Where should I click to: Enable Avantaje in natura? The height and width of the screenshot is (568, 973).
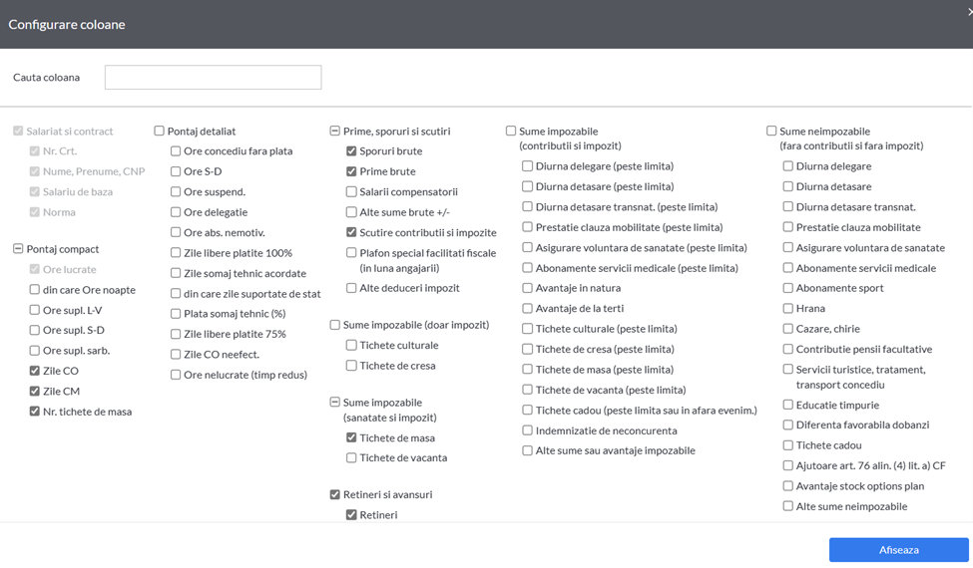[528, 288]
